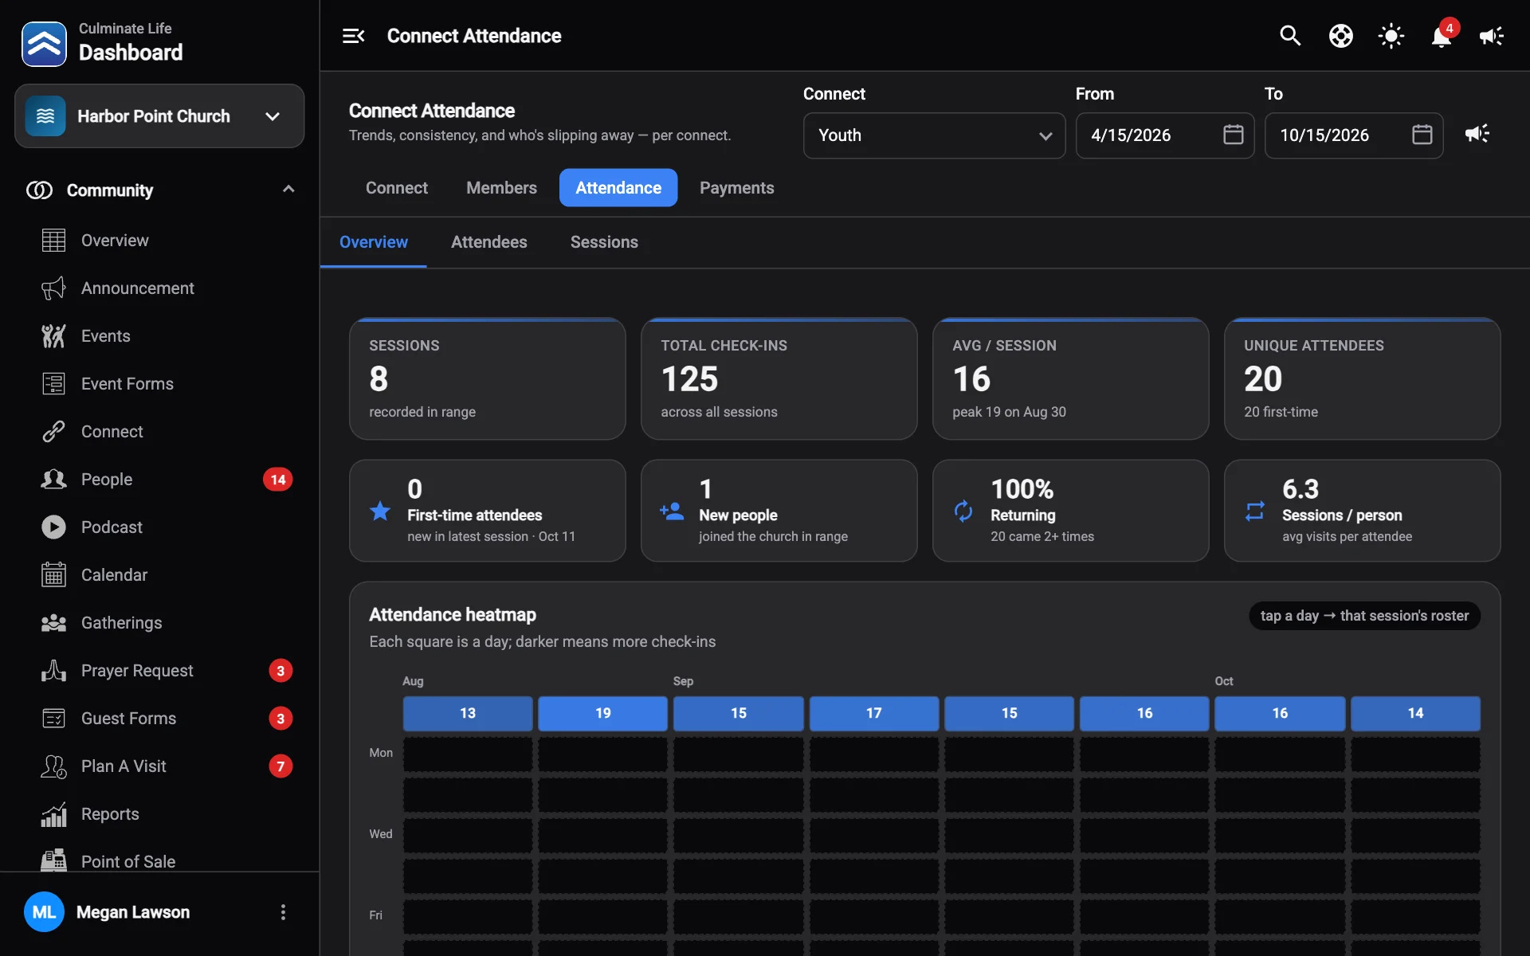
Task: Open Megan Lawson's three-dot user menu
Action: (x=283, y=912)
